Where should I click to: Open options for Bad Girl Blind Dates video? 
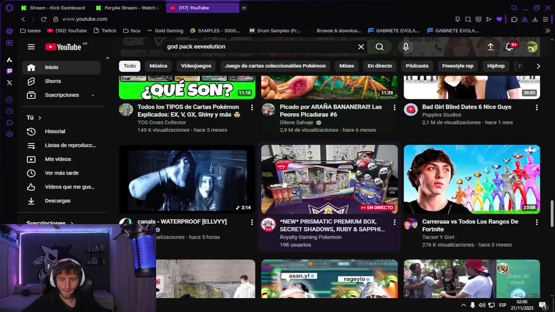537,107
